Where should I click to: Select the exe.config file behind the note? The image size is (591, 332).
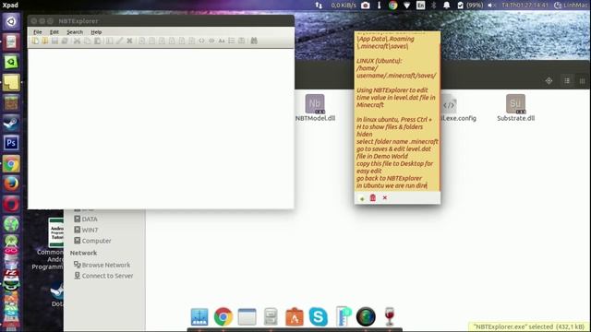tap(458, 109)
